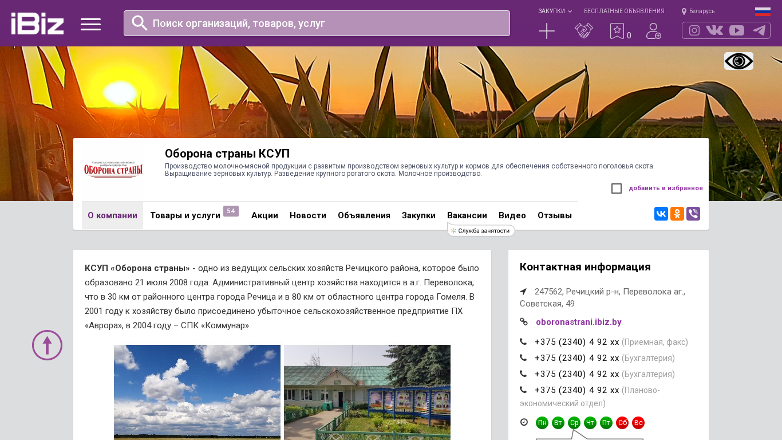Click the Вт weekday circle
Image resolution: width=782 pixels, height=440 pixels.
click(x=558, y=423)
